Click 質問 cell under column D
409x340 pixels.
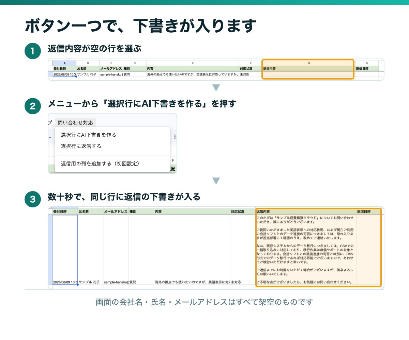(135, 74)
